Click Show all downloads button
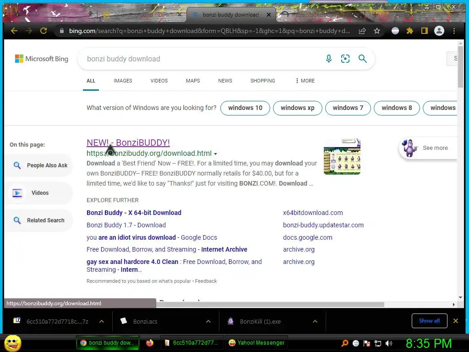Image resolution: width=469 pixels, height=352 pixels. point(429,321)
